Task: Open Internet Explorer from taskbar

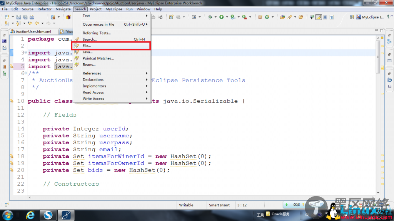Action: (30, 215)
